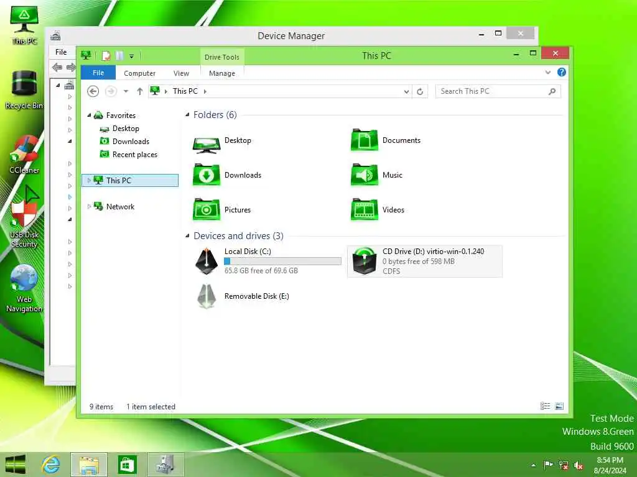
Task: Click the Action Center flag tray icon
Action: click(548, 465)
